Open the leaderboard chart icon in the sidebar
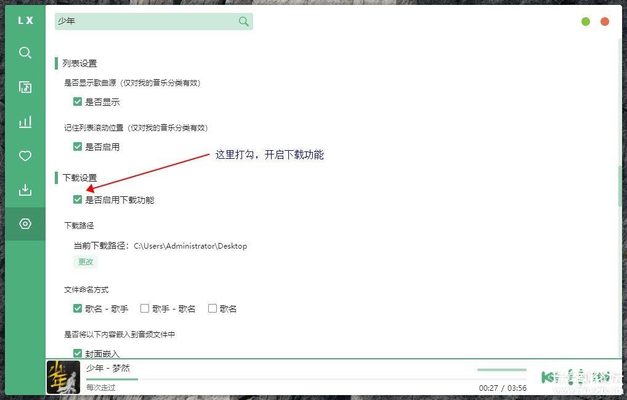Image resolution: width=627 pixels, height=400 pixels. (x=25, y=122)
